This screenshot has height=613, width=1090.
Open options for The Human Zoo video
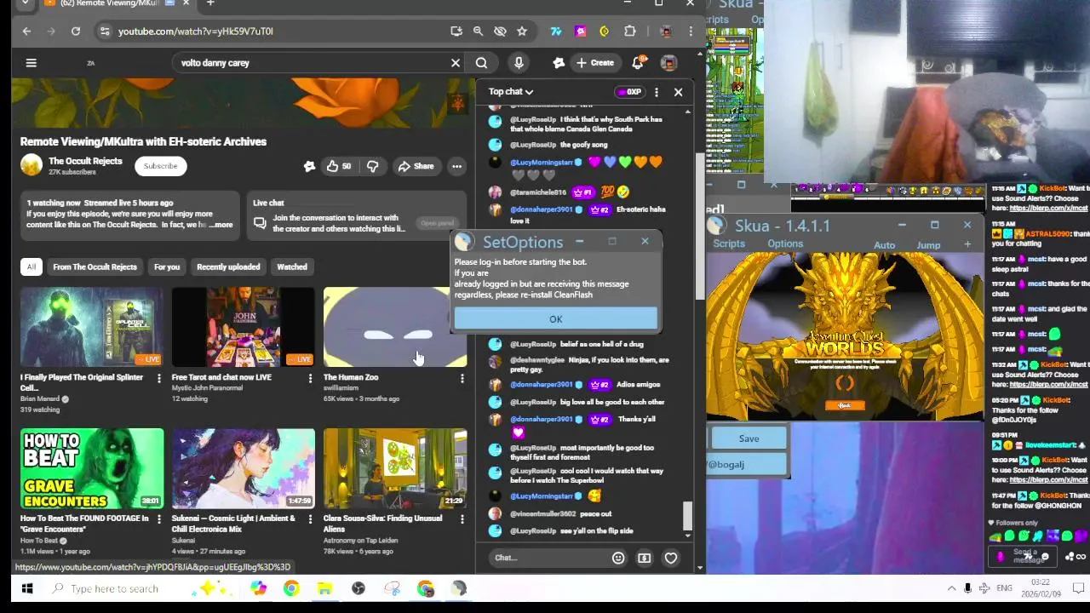tap(462, 377)
